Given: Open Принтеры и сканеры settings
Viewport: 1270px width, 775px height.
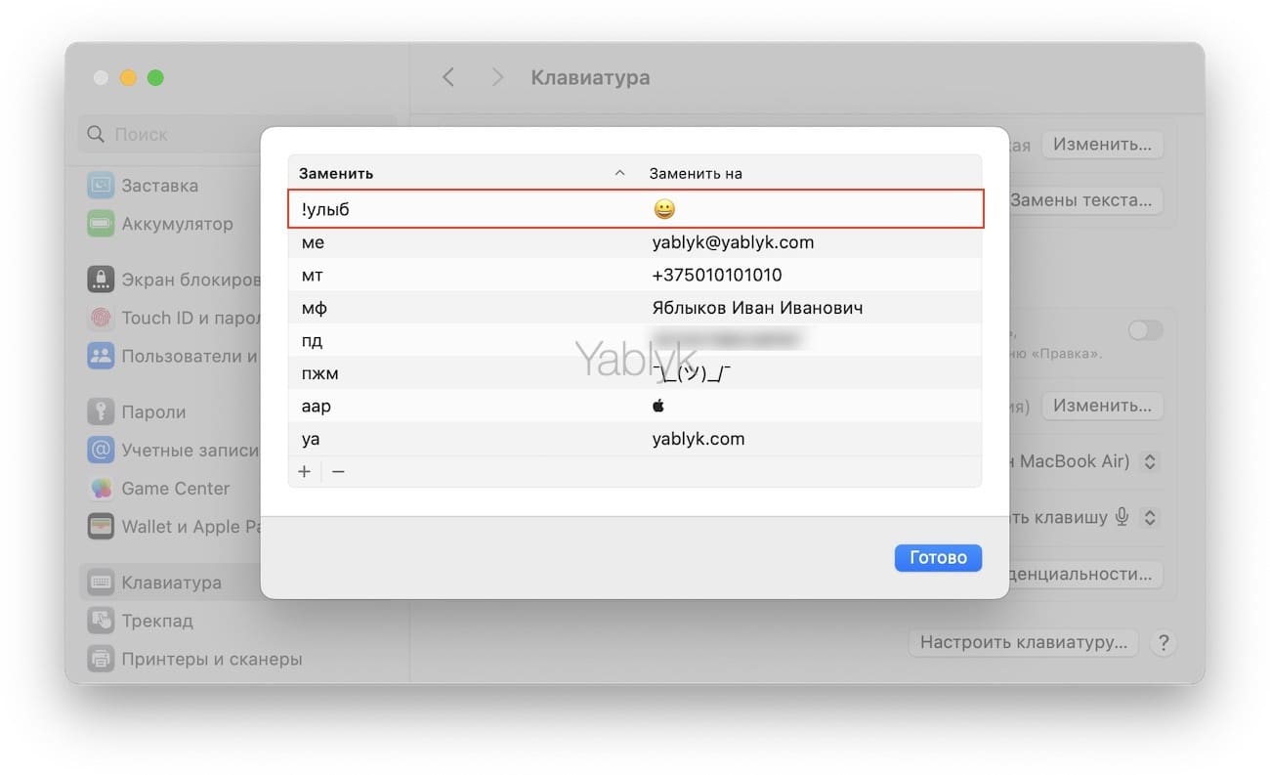Looking at the screenshot, I should [212, 659].
